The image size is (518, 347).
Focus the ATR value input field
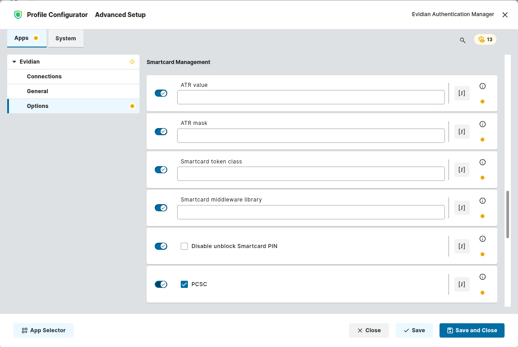pyautogui.click(x=311, y=97)
